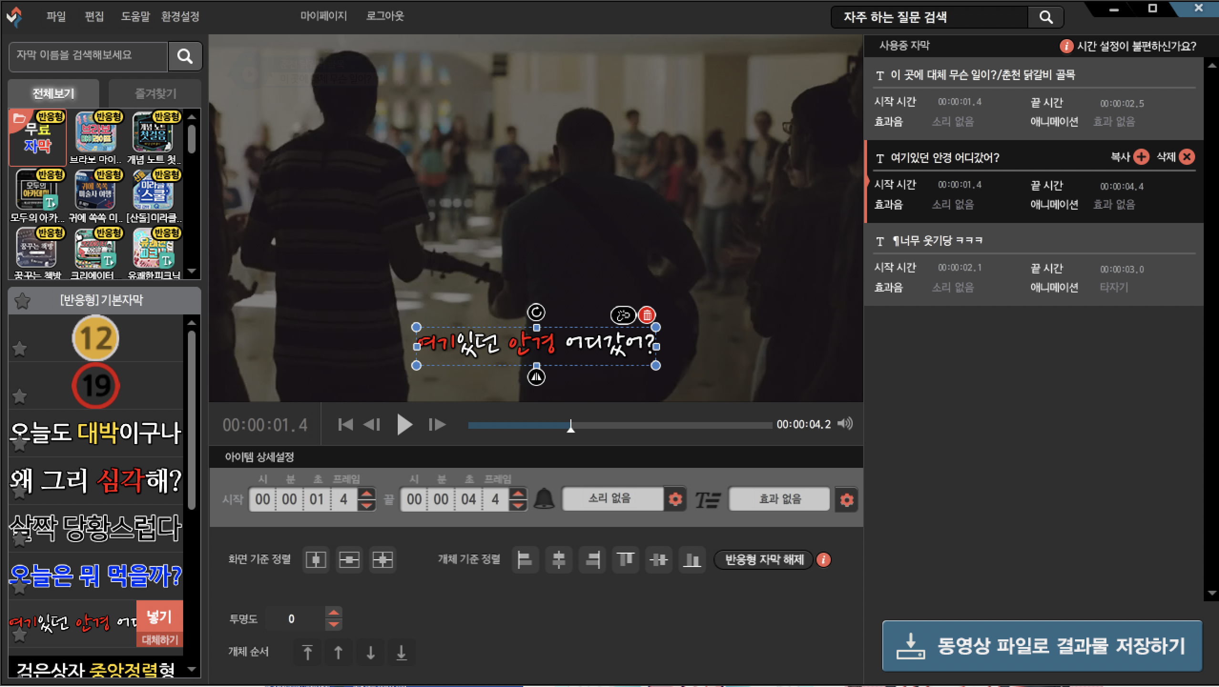Mute the video volume speaker icon
This screenshot has width=1219, height=687.
pos(845,424)
